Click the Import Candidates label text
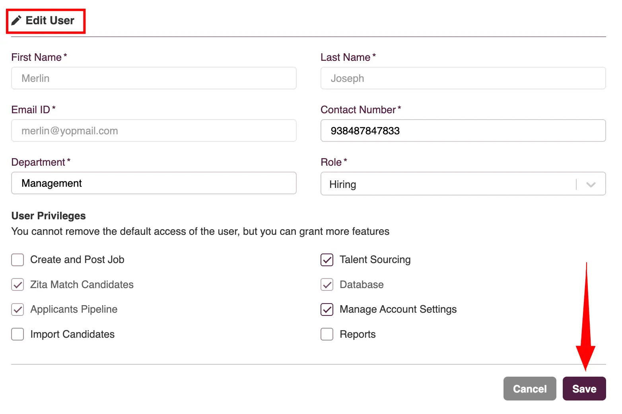The height and width of the screenshot is (414, 622). (x=72, y=334)
